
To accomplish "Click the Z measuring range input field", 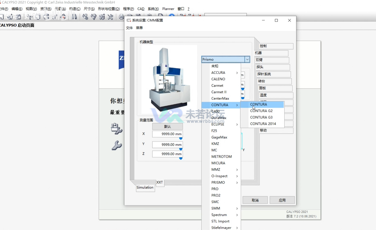I will pyautogui.click(x=167, y=154).
